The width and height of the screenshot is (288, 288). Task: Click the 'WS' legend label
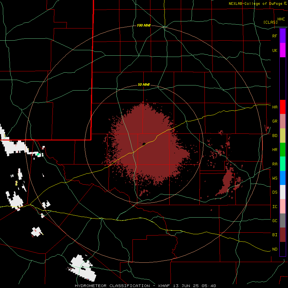coord(275,178)
